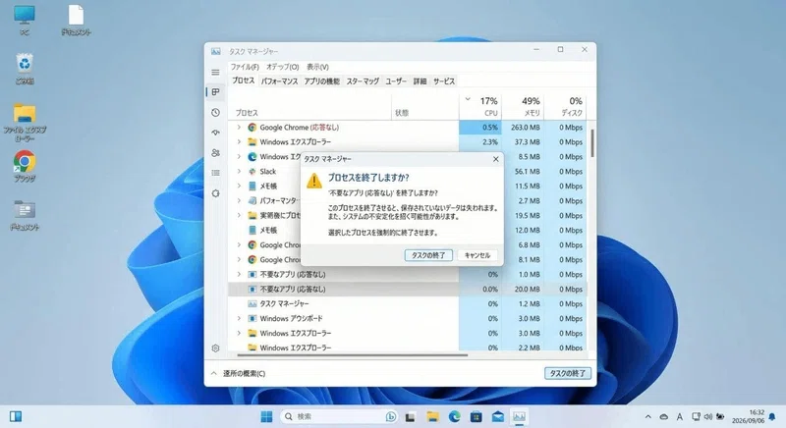Switch to the ユーザー tab
Screen dimensions: 786x428
click(396, 81)
